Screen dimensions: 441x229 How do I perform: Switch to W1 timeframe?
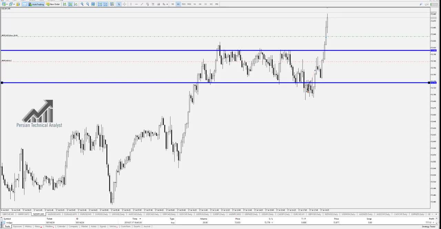click(211, 4)
